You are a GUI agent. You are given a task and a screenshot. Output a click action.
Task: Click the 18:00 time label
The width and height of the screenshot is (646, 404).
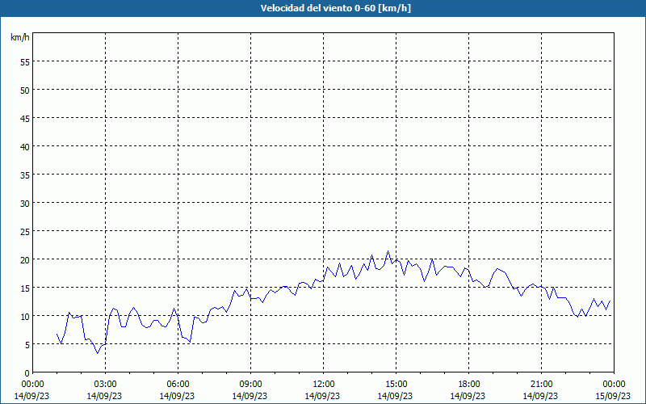coord(469,385)
